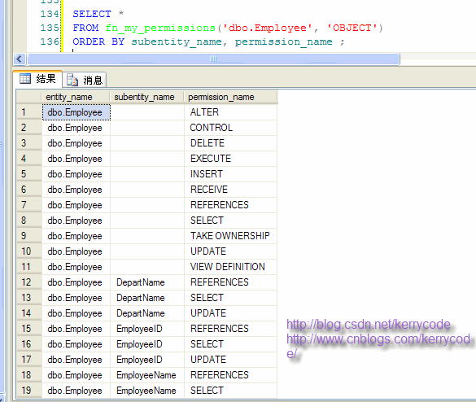Open the cnblogs.com/kerrycode link
Screen dimensions: 476x402
tap(378, 346)
